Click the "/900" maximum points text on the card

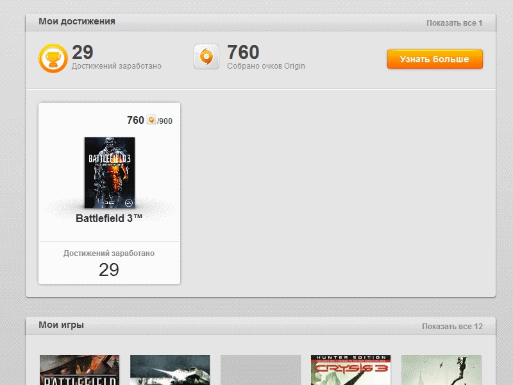tap(165, 121)
